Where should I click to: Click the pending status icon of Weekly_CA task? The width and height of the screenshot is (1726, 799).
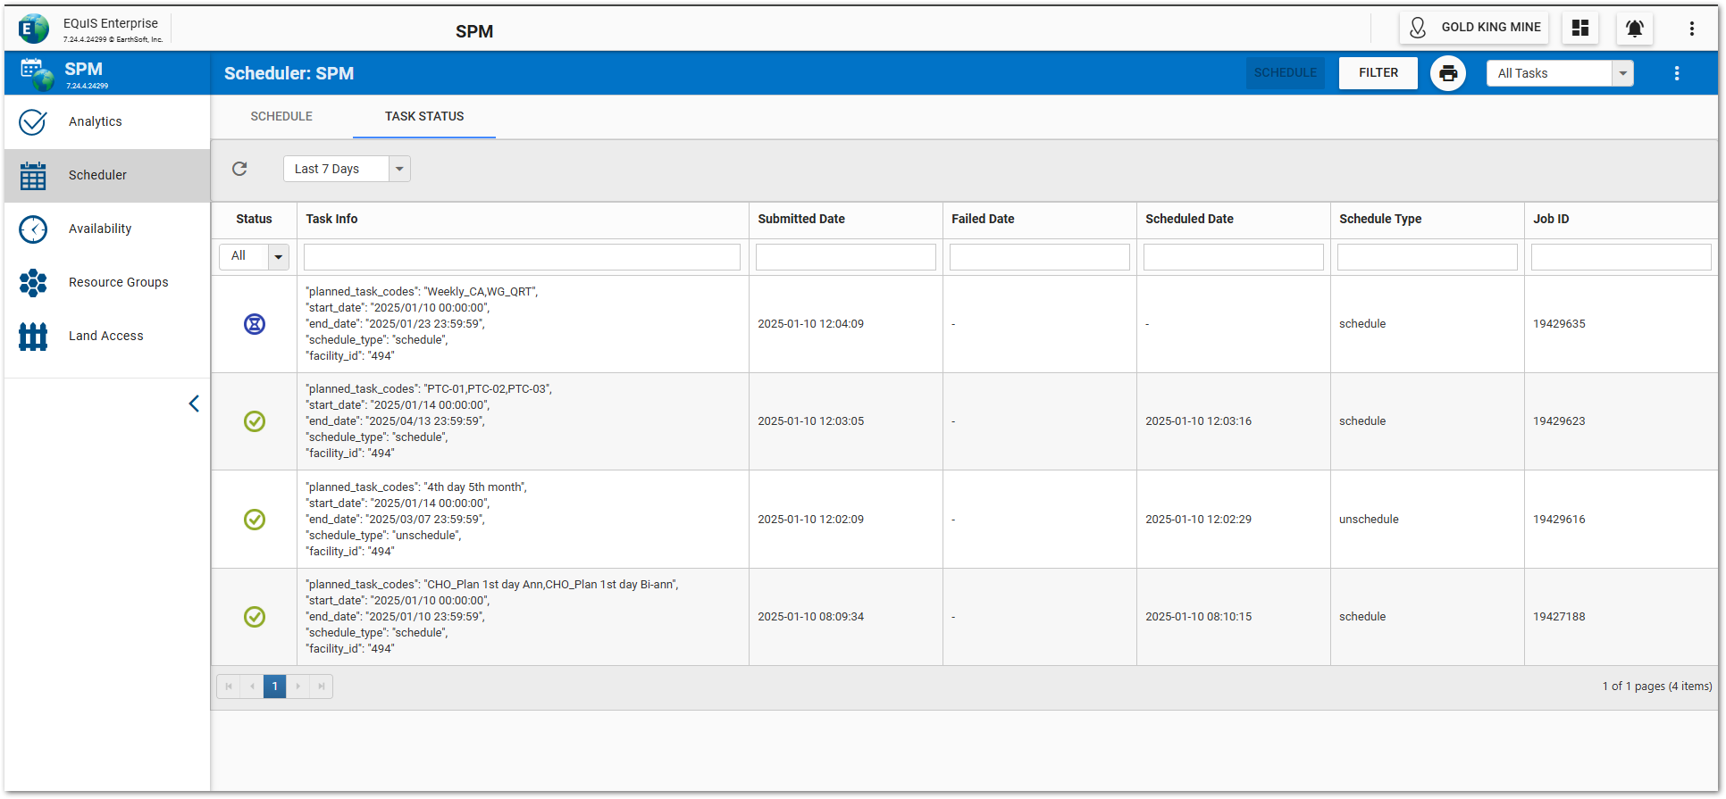click(255, 324)
